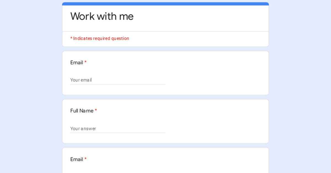Select the form title 'Work with me'

pyautogui.click(x=102, y=16)
